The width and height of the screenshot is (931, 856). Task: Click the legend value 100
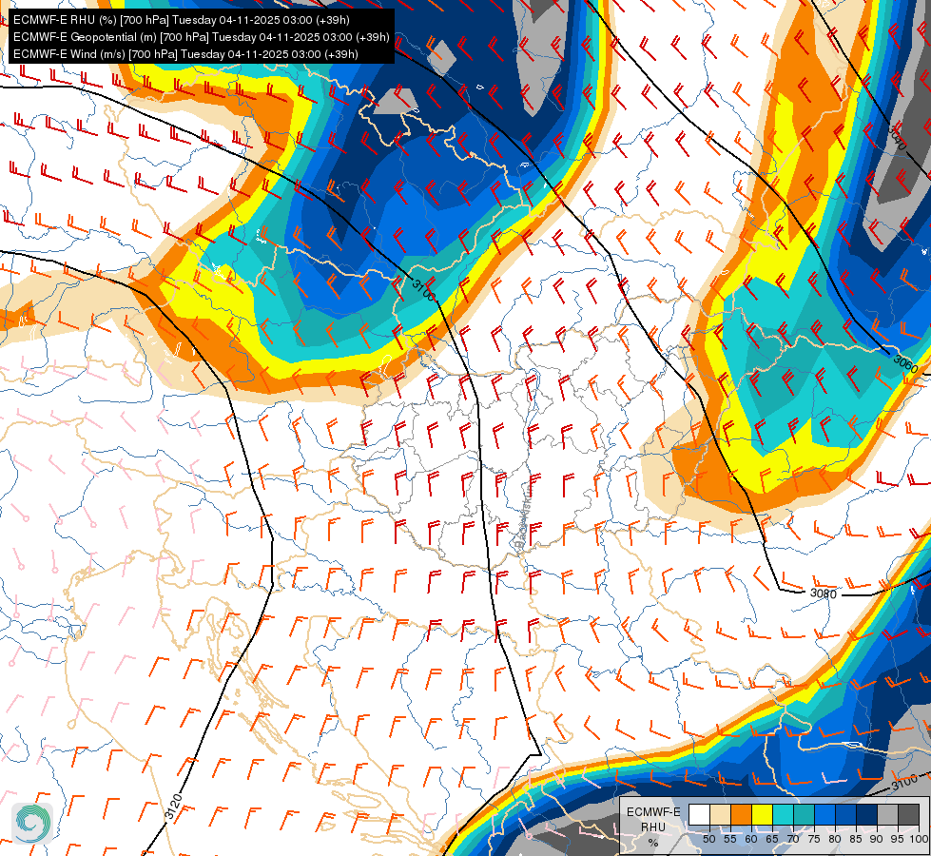(x=920, y=840)
